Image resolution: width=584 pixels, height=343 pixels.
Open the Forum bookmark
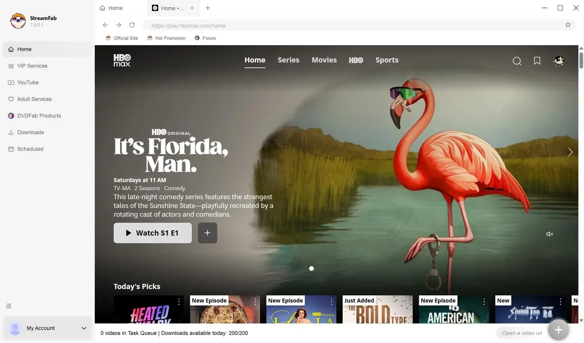[x=205, y=38]
